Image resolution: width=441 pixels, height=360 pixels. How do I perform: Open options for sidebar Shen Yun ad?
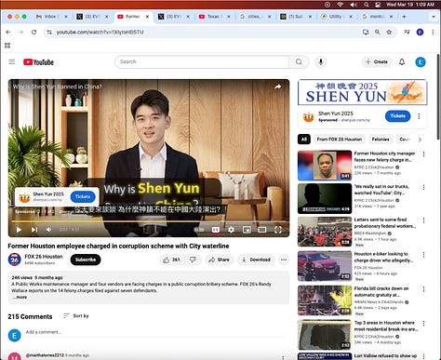(419, 116)
